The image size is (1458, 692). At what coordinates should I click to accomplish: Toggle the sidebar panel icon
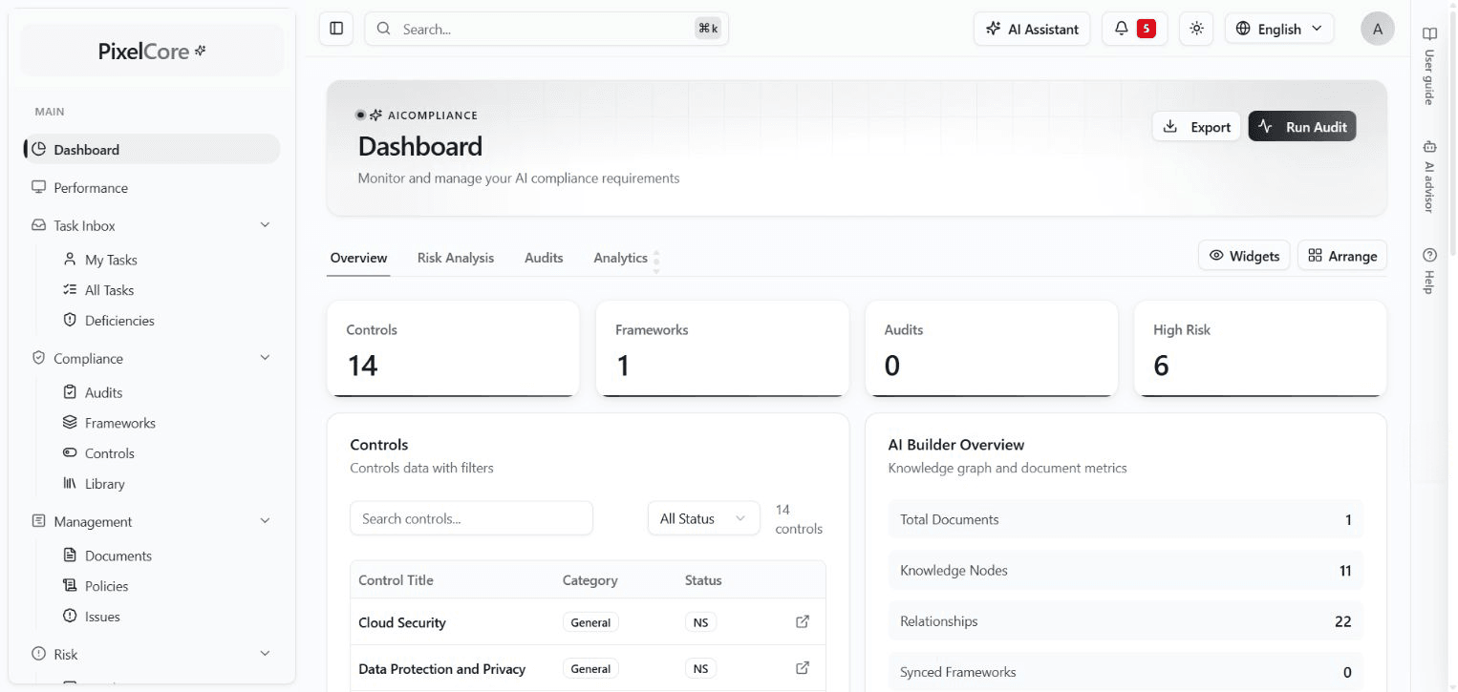point(336,29)
